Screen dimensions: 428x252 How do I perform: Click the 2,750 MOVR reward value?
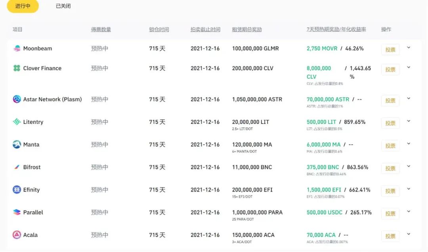(322, 49)
